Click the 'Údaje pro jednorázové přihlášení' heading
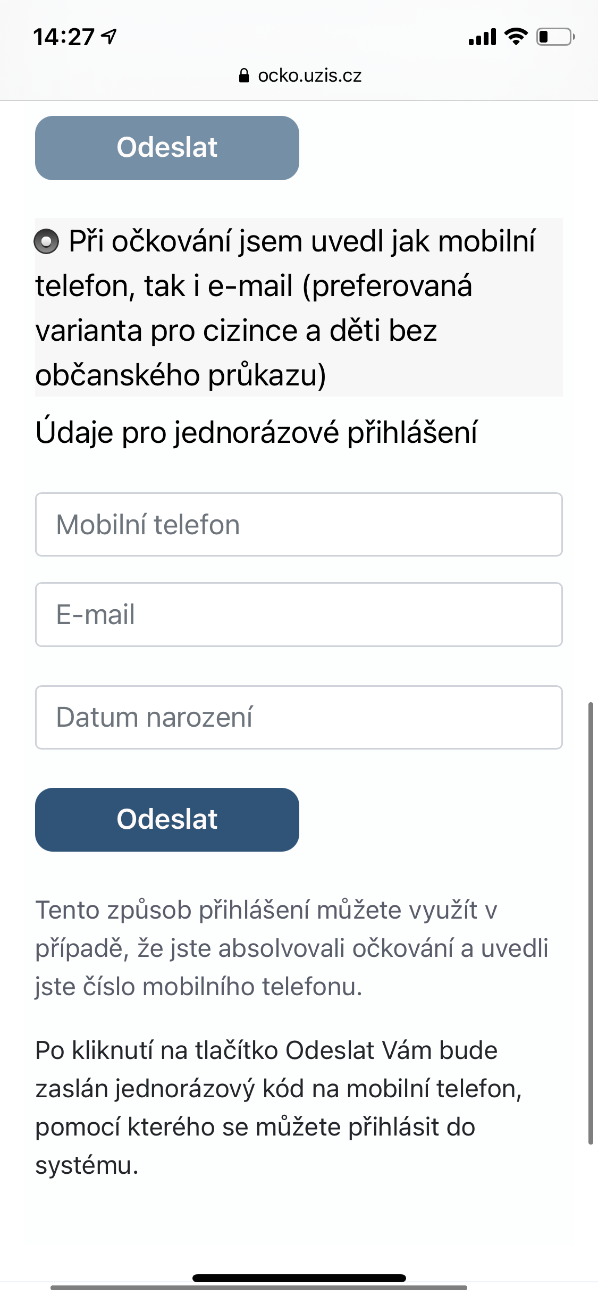This screenshot has height=1295, width=598. (x=256, y=432)
